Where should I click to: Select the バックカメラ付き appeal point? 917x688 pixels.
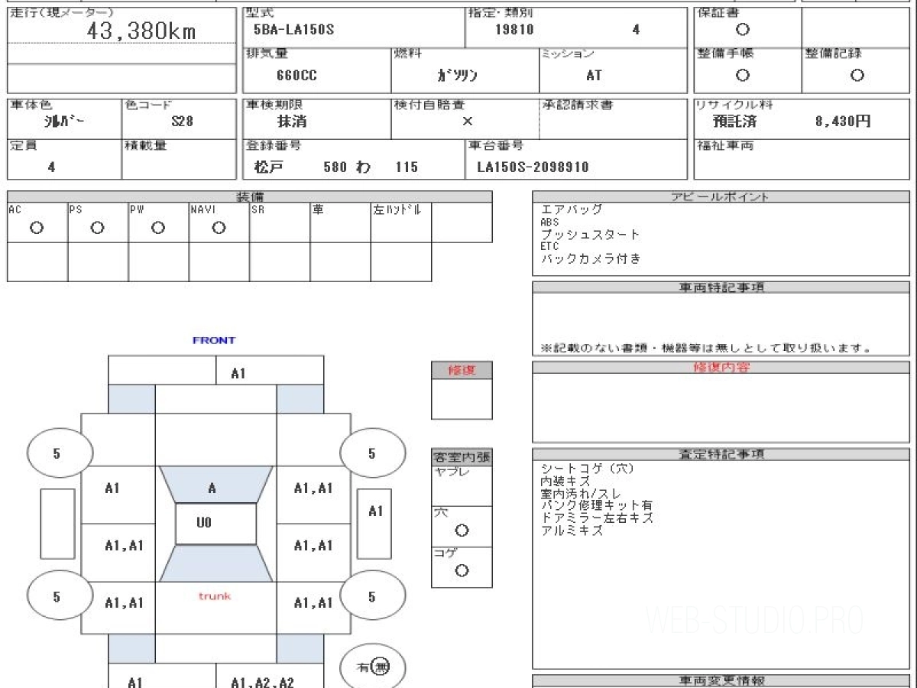pos(591,259)
